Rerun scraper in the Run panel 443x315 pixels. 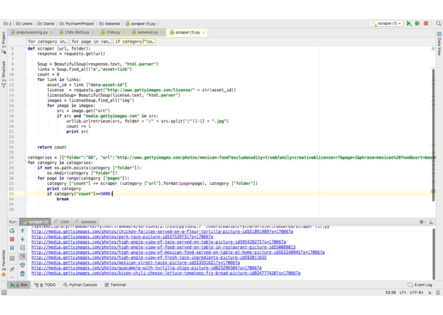(12, 231)
